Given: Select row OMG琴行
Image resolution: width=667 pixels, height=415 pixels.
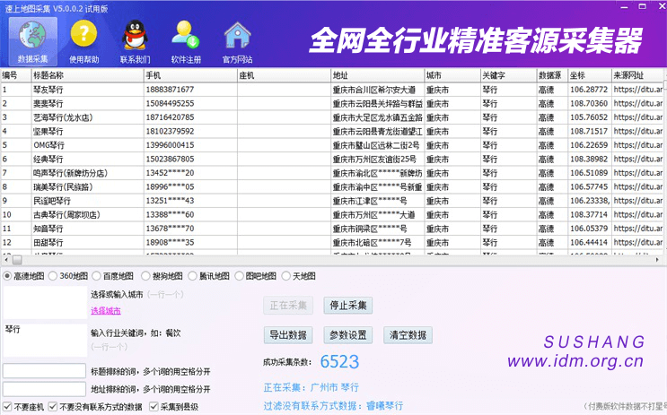Looking at the screenshot, I should (332, 145).
